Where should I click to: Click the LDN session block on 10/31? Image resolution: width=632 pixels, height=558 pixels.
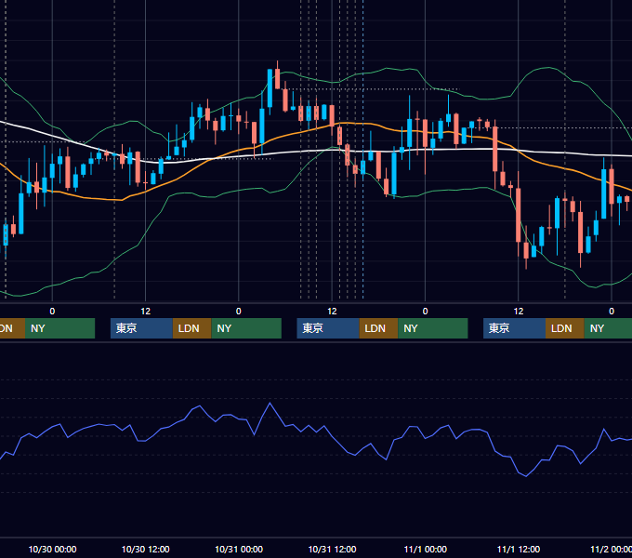pyautogui.click(x=378, y=328)
